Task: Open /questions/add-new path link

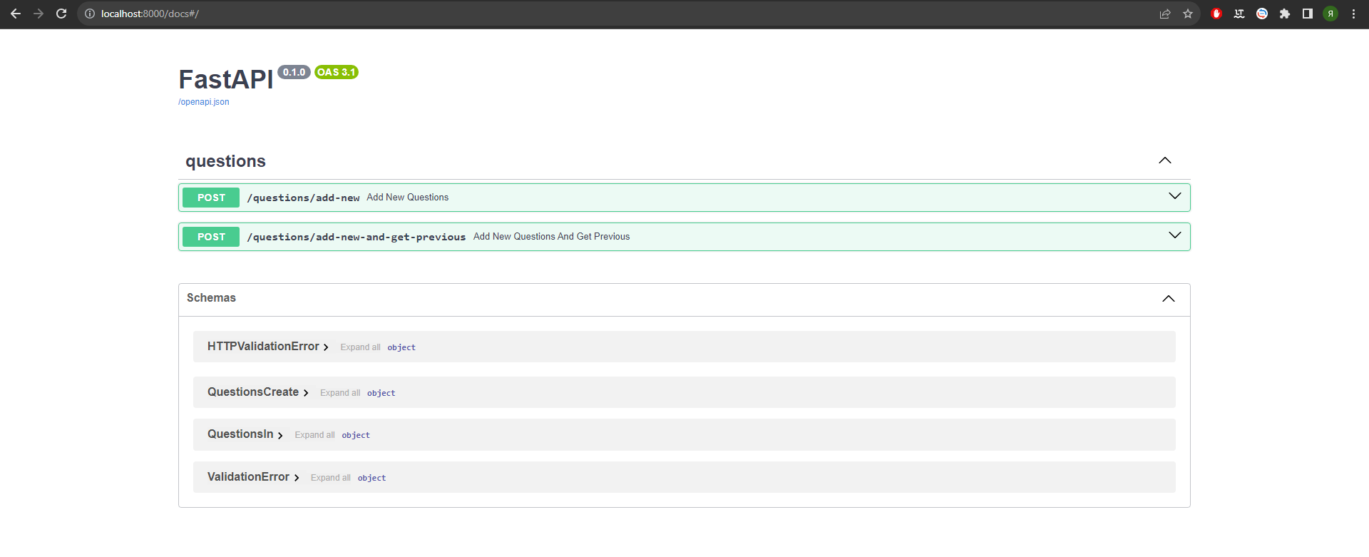Action: pyautogui.click(x=303, y=198)
